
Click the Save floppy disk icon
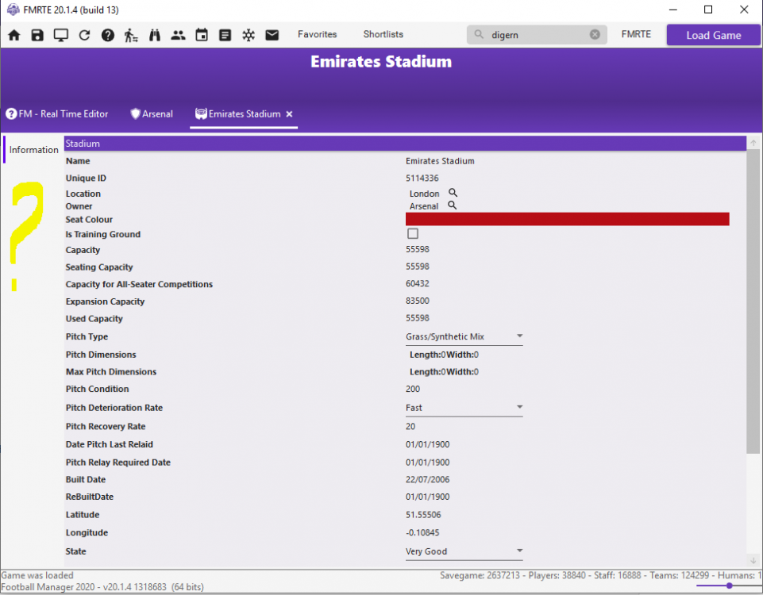click(37, 35)
